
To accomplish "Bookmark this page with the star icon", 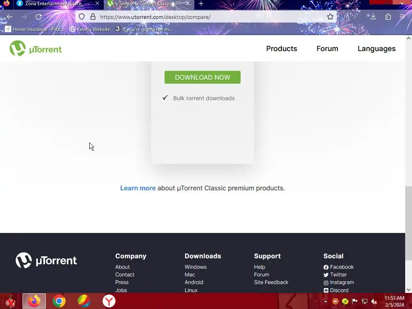I will coord(330,17).
